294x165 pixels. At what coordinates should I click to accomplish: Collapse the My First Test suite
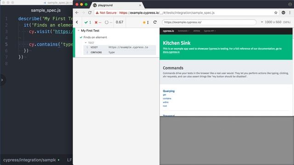79,31
